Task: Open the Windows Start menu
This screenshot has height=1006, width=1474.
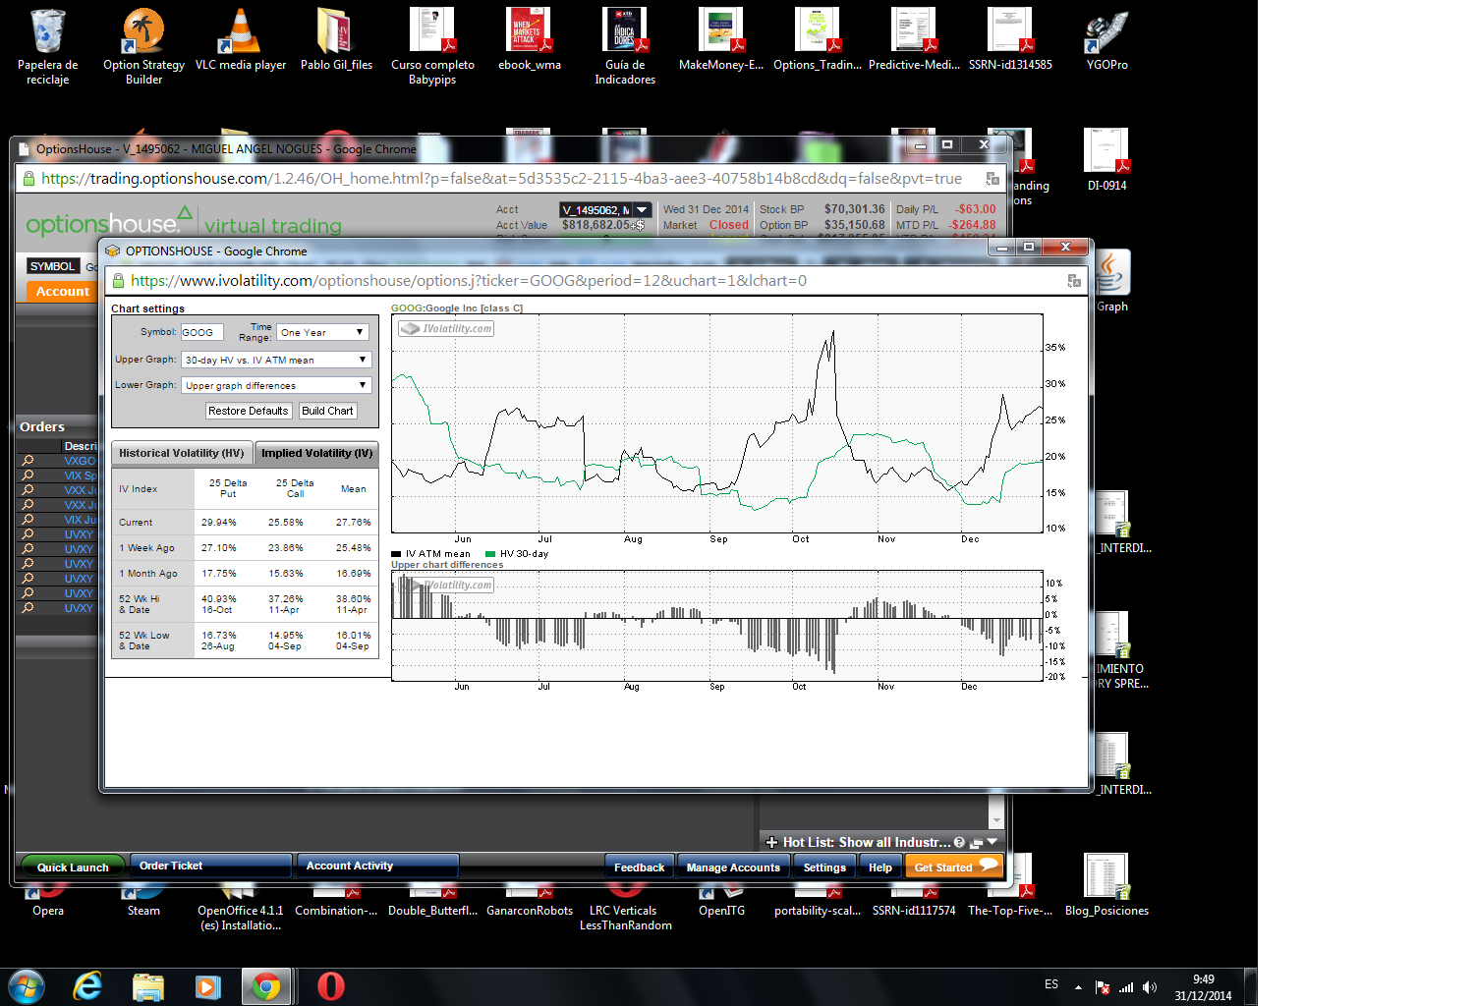Action: 27,986
